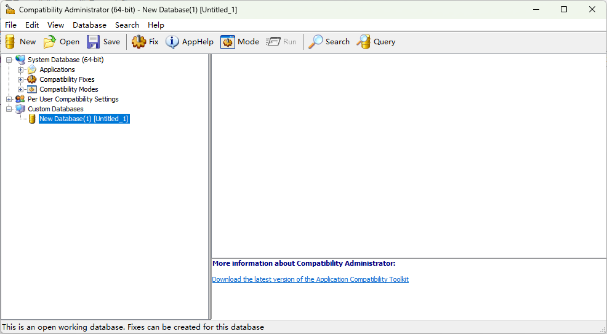The width and height of the screenshot is (607, 334).
Task: Click the AppHelp toolbar label
Action: (198, 42)
